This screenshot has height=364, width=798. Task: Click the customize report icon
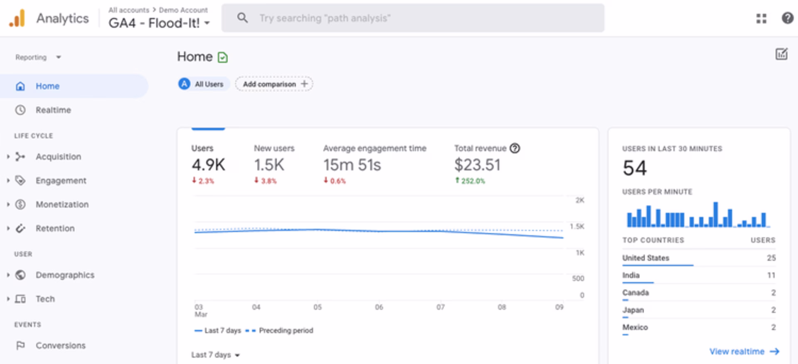pyautogui.click(x=781, y=54)
